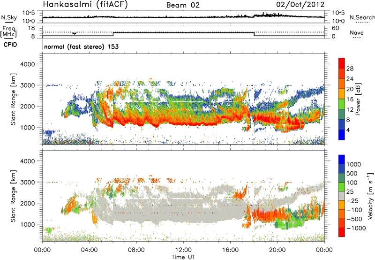Click the '08:00' time axis tick
Viewport: 375px width, 260px height.
point(136,250)
